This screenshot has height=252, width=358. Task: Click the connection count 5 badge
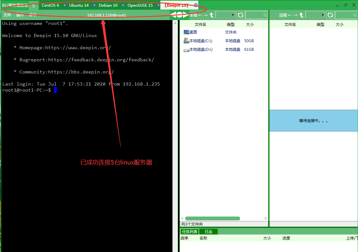[33, 6]
